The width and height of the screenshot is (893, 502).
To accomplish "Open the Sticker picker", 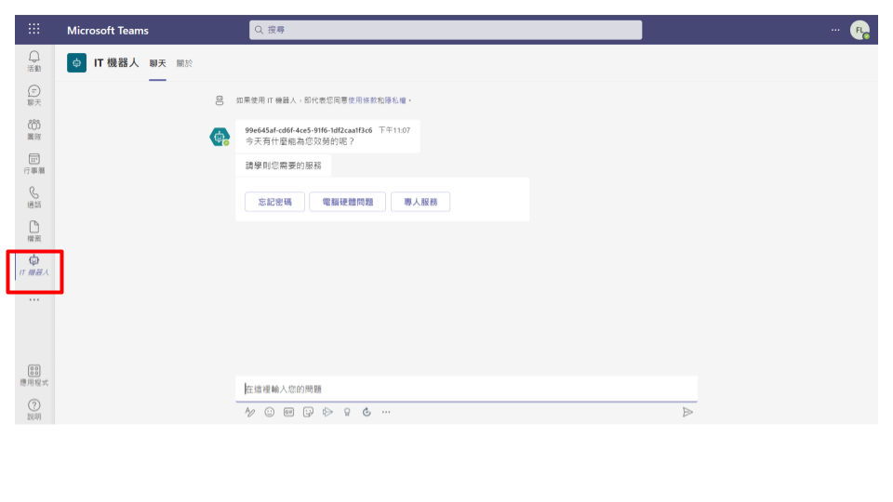I will click(308, 412).
